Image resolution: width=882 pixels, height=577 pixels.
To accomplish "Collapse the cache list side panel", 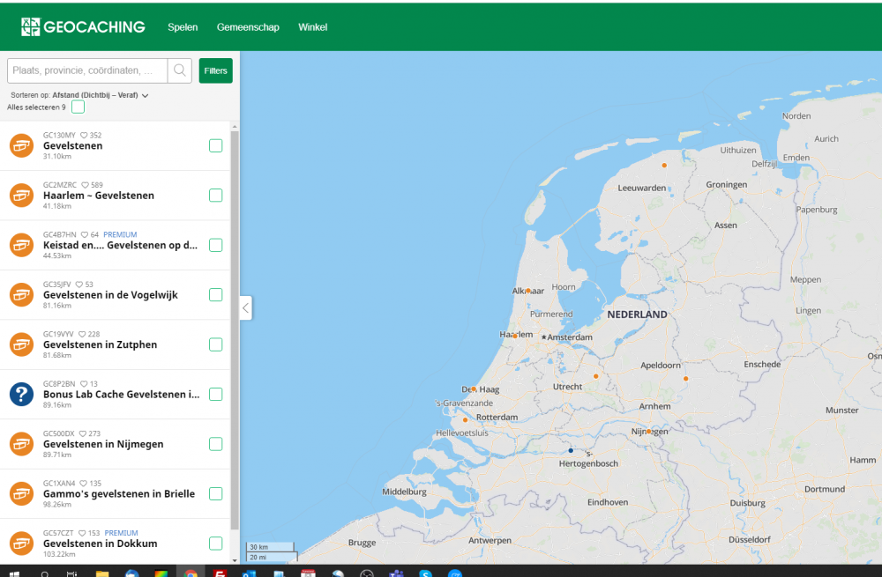I will click(x=245, y=307).
